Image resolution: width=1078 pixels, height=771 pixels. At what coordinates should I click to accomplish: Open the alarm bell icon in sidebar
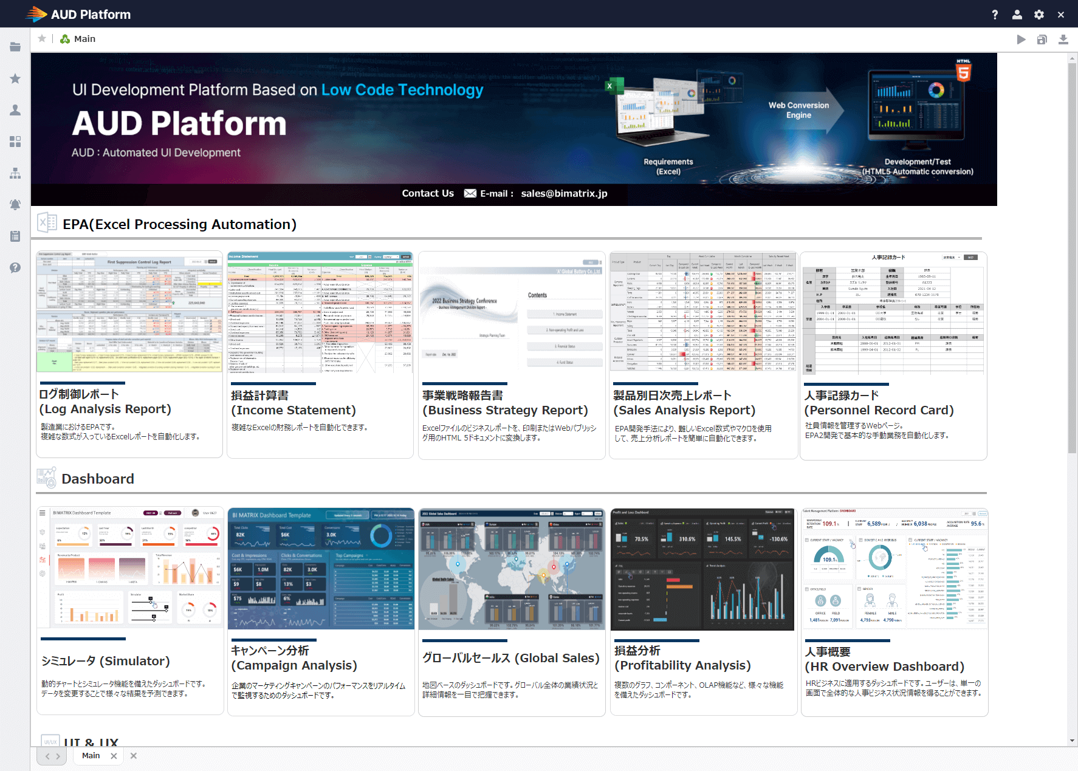tap(15, 205)
